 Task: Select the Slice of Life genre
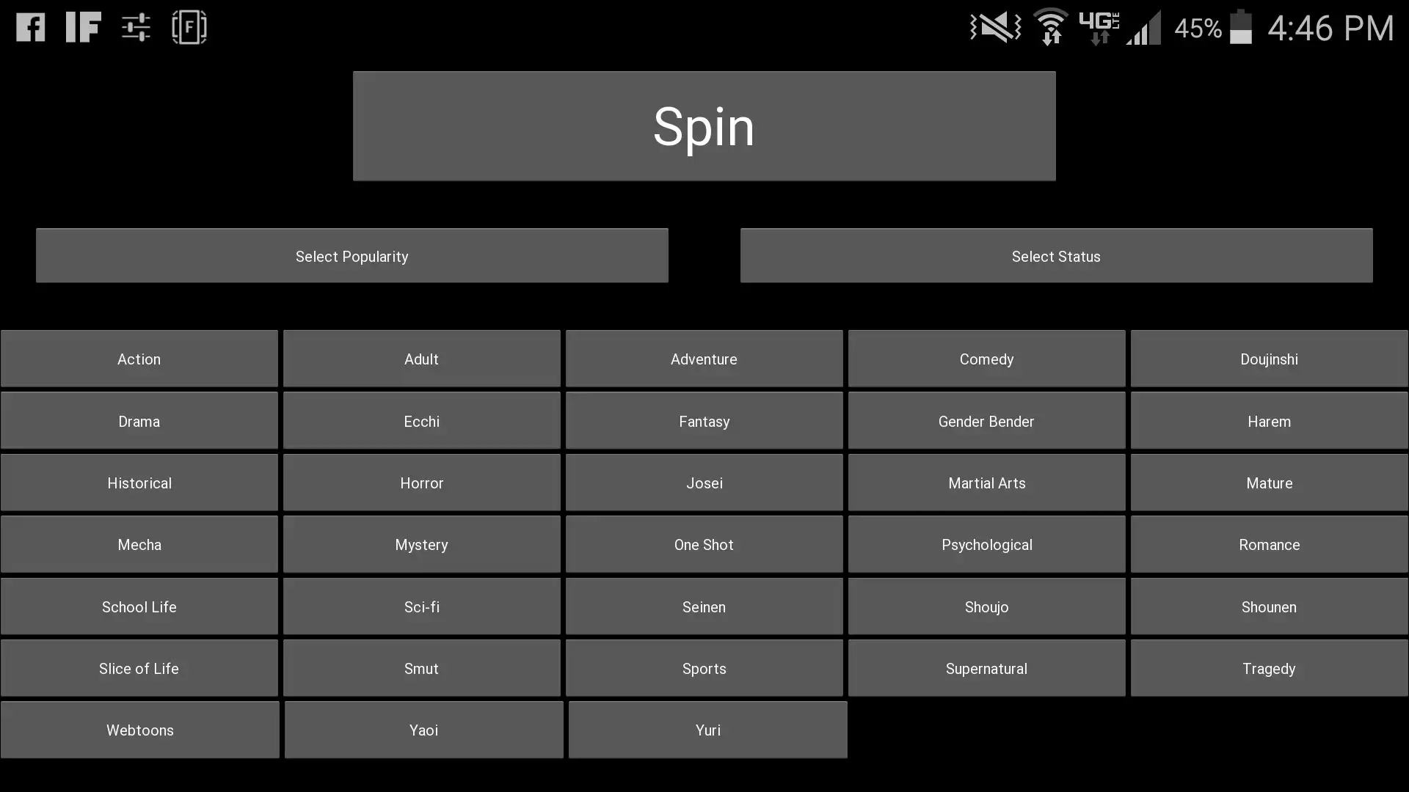139,668
